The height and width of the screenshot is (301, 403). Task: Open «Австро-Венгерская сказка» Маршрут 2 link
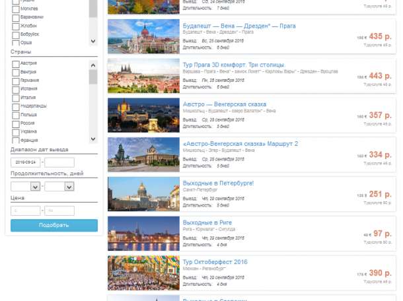(240, 143)
